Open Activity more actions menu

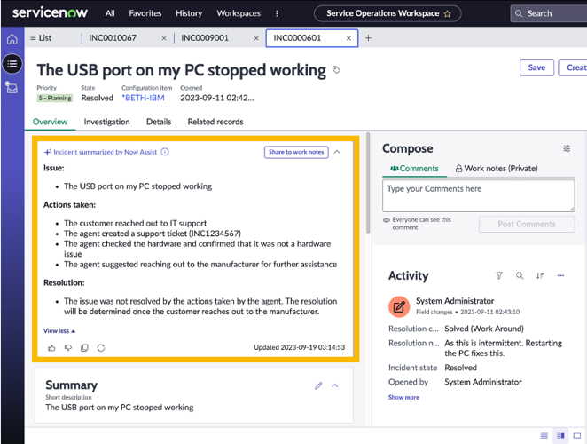pos(560,275)
